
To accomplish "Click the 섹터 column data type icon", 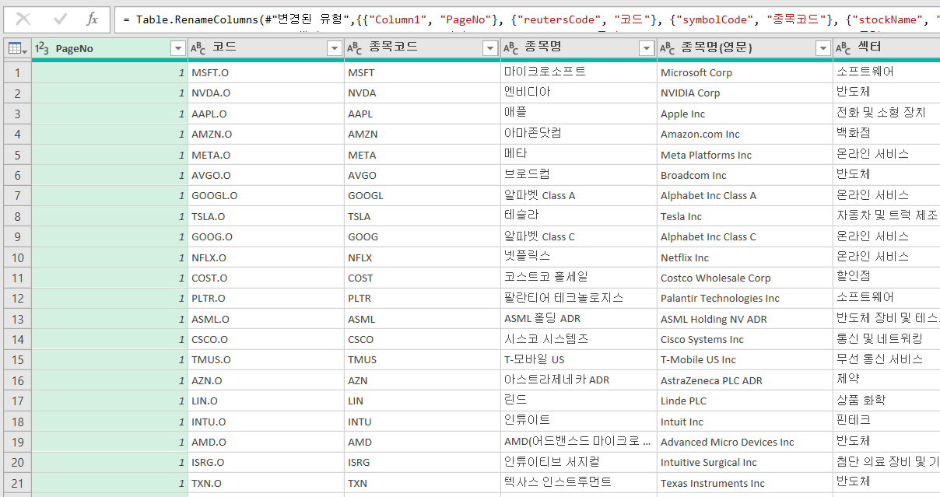I will (x=844, y=48).
